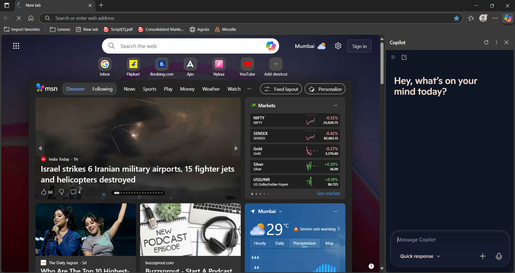Refresh the Copilot conversation
515x273 pixels.
[486, 42]
